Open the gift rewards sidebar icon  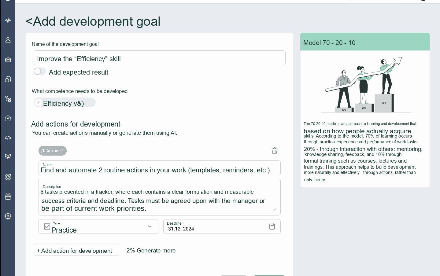pyautogui.click(x=8, y=197)
